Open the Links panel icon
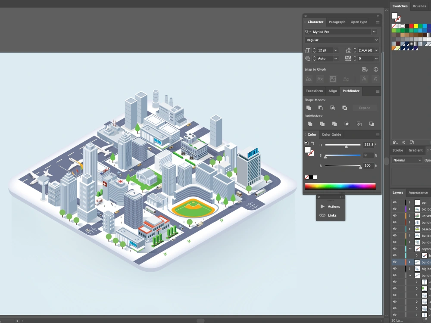The height and width of the screenshot is (323, 431). coord(322,215)
